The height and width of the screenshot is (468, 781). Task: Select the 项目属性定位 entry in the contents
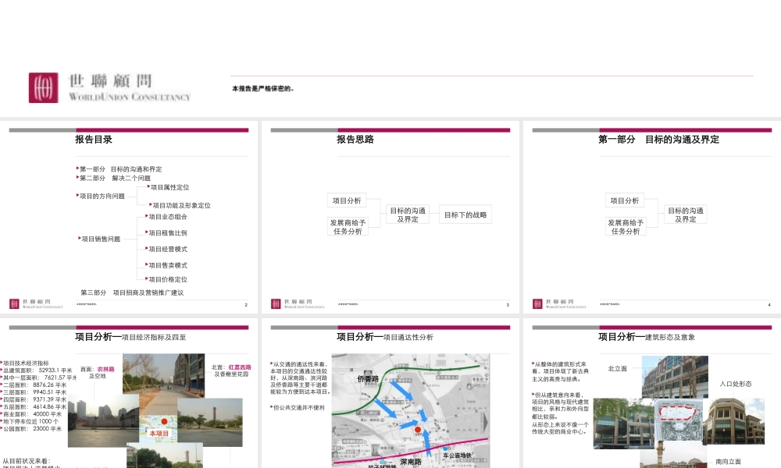(x=169, y=187)
